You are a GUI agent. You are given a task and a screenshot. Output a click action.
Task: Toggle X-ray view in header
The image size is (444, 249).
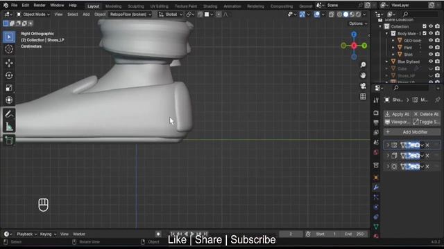point(332,15)
